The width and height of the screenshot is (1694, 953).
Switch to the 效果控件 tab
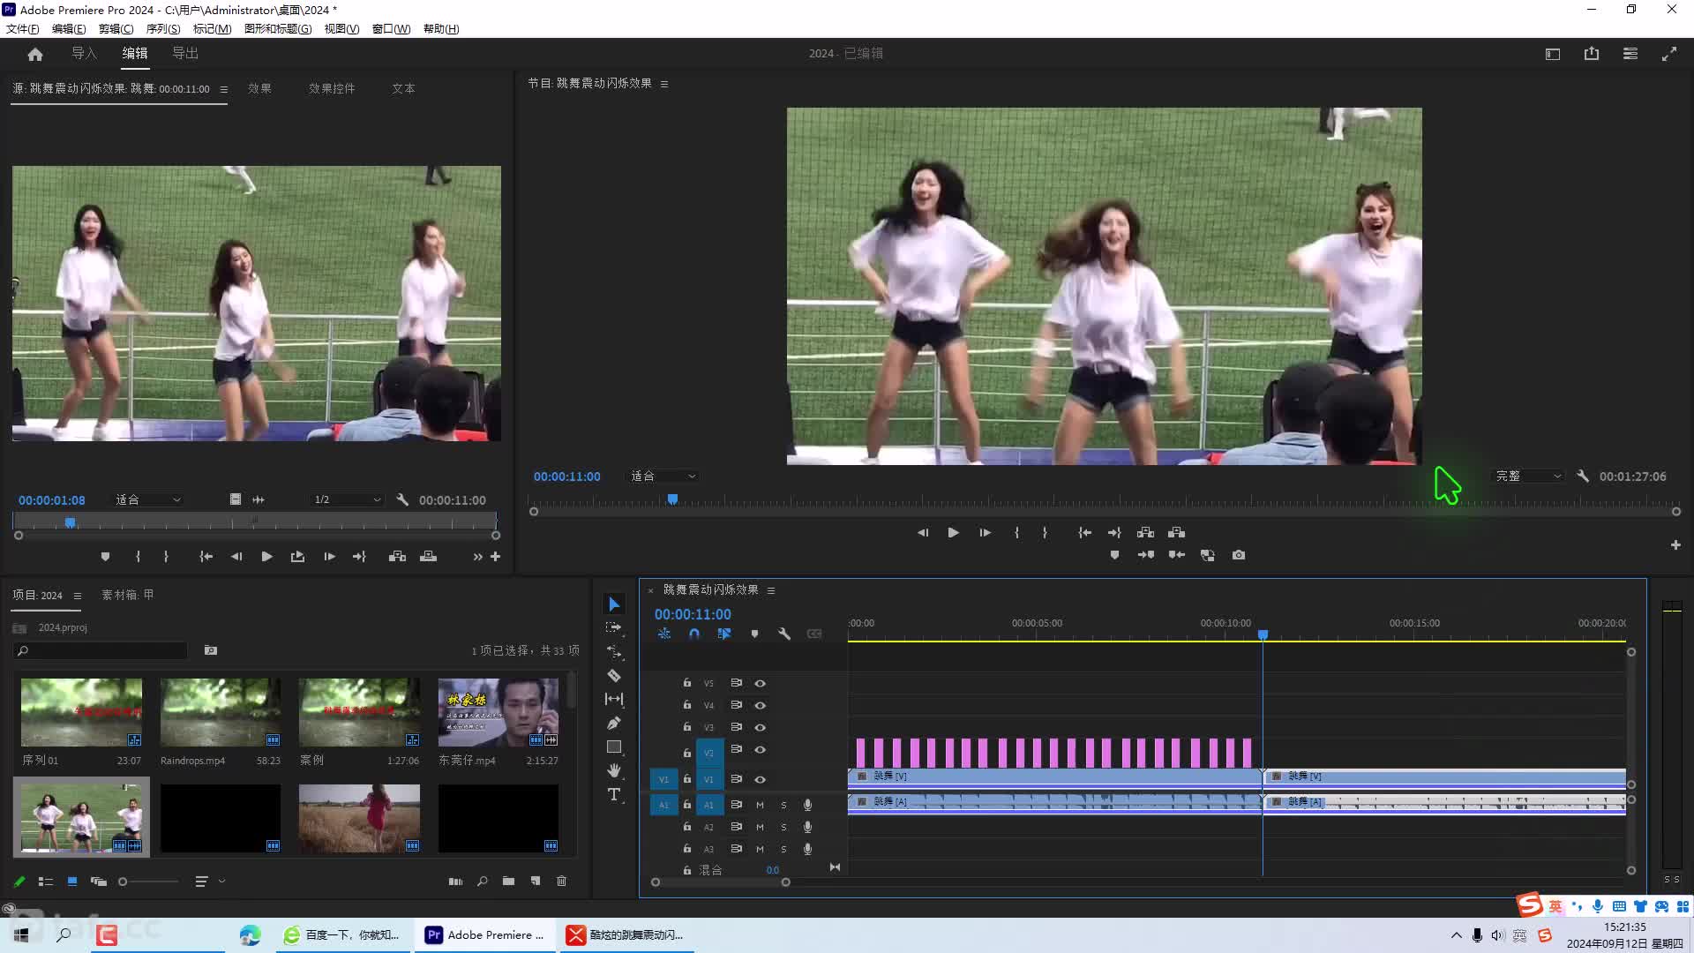[332, 88]
